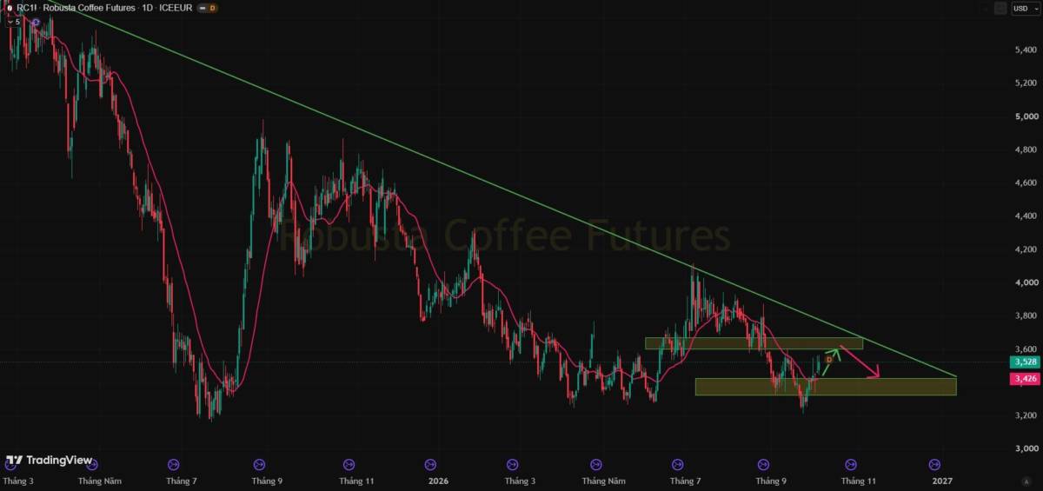Click the rollover marker above Tháng 3 right of 2026

pyautogui.click(x=511, y=464)
